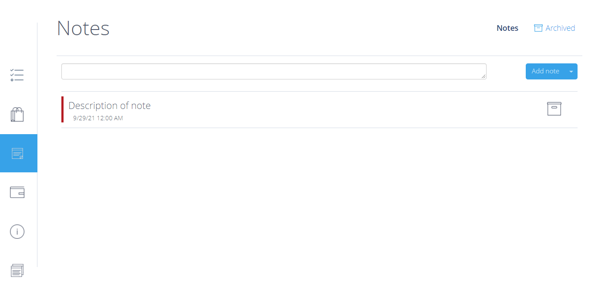Click the red color bar on the note
Image resolution: width=598 pixels, height=290 pixels.
tap(62, 109)
